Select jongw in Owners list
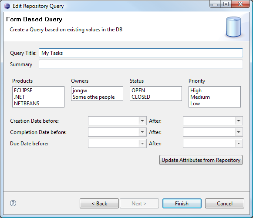 click(80, 91)
